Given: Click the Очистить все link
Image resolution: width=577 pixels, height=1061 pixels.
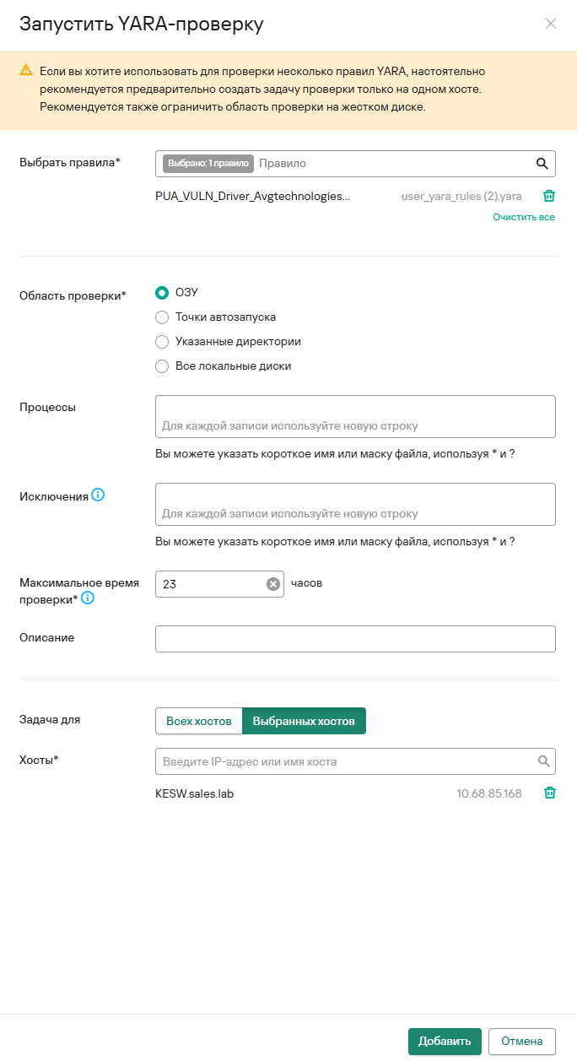Looking at the screenshot, I should coord(524,217).
